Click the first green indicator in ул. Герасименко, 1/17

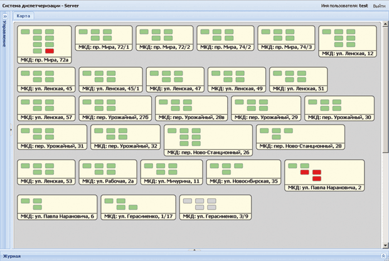pyautogui.click(x=109, y=201)
